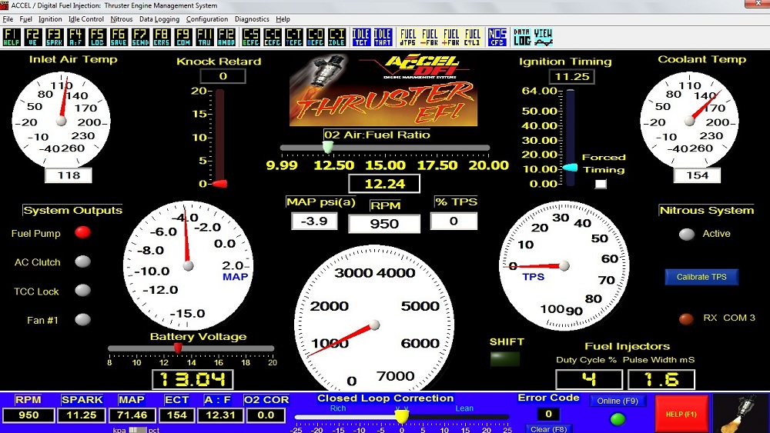The height and width of the screenshot is (433, 770).
Task: Open the F8 ERRS error codes icon
Action: pos(162,37)
